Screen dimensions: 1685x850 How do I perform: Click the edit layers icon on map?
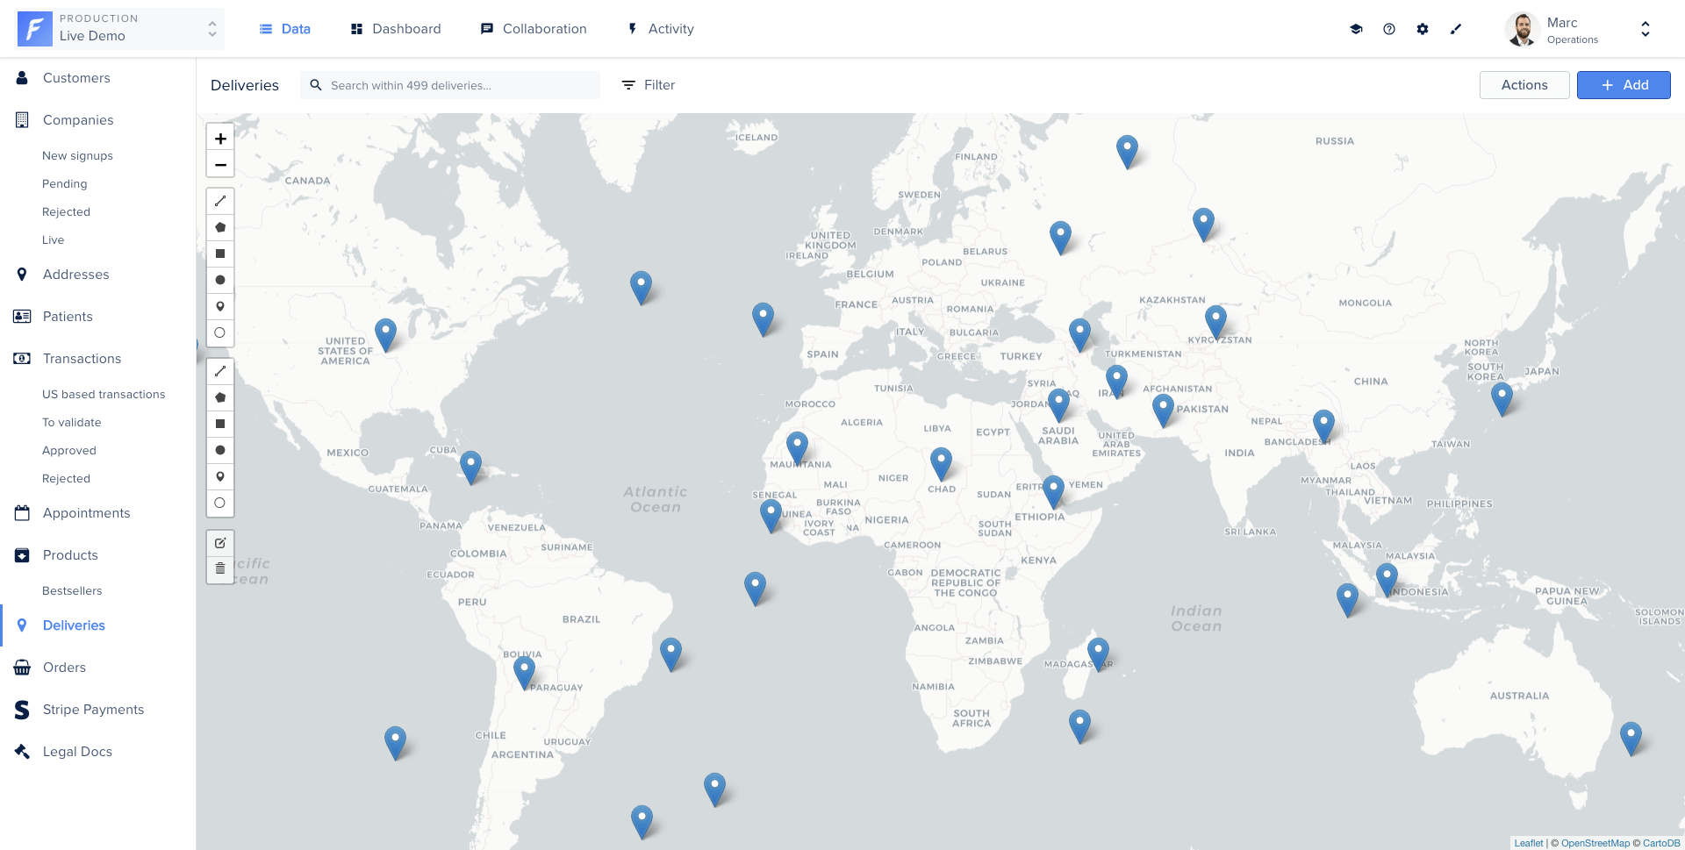click(220, 543)
